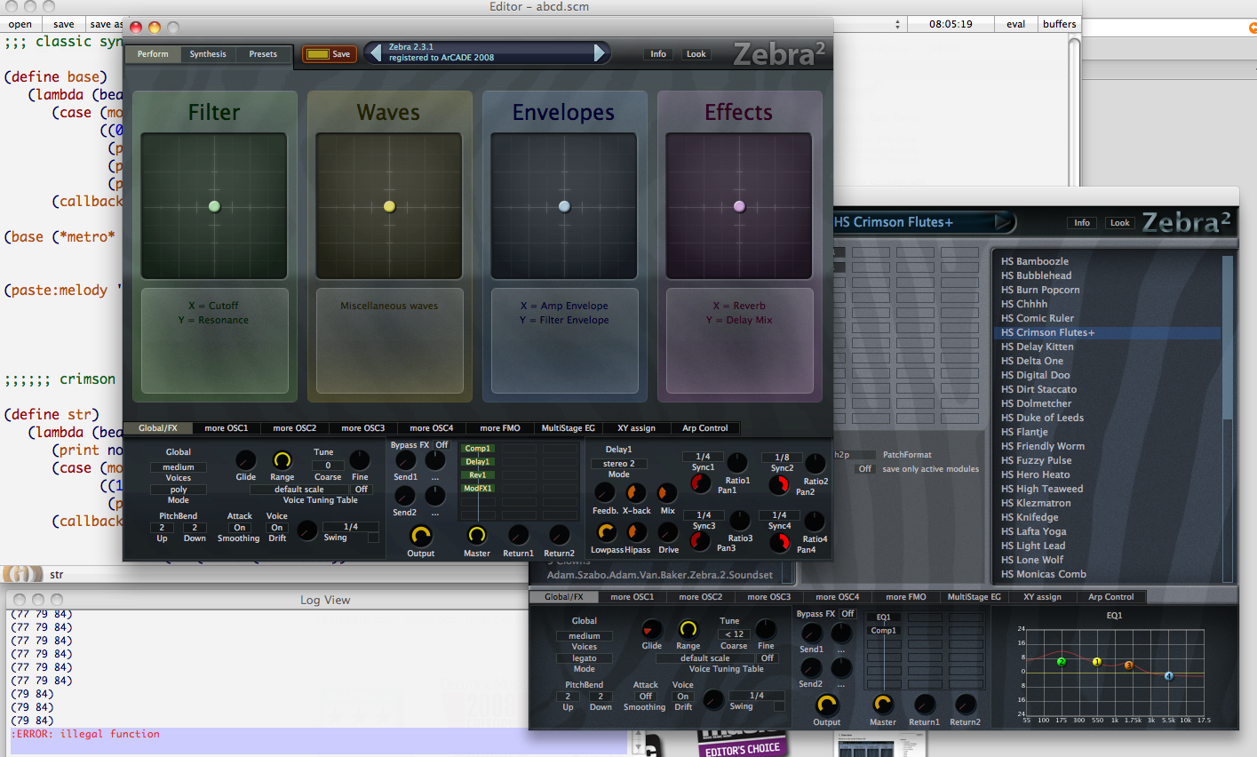Open the Voices 'medium' selector in front window
The height and width of the screenshot is (757, 1257).
[179, 467]
